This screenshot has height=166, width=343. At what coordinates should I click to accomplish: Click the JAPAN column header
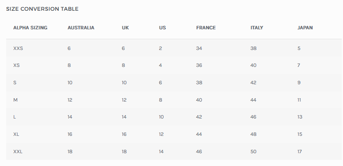(305, 28)
